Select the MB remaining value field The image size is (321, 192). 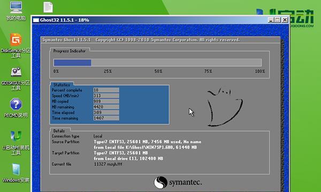(x=106, y=107)
